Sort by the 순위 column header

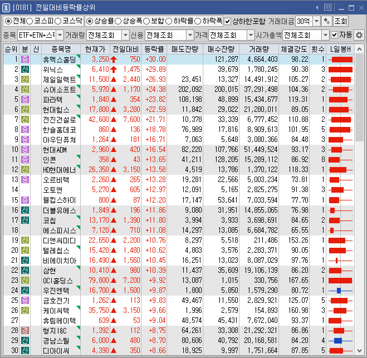(11, 49)
